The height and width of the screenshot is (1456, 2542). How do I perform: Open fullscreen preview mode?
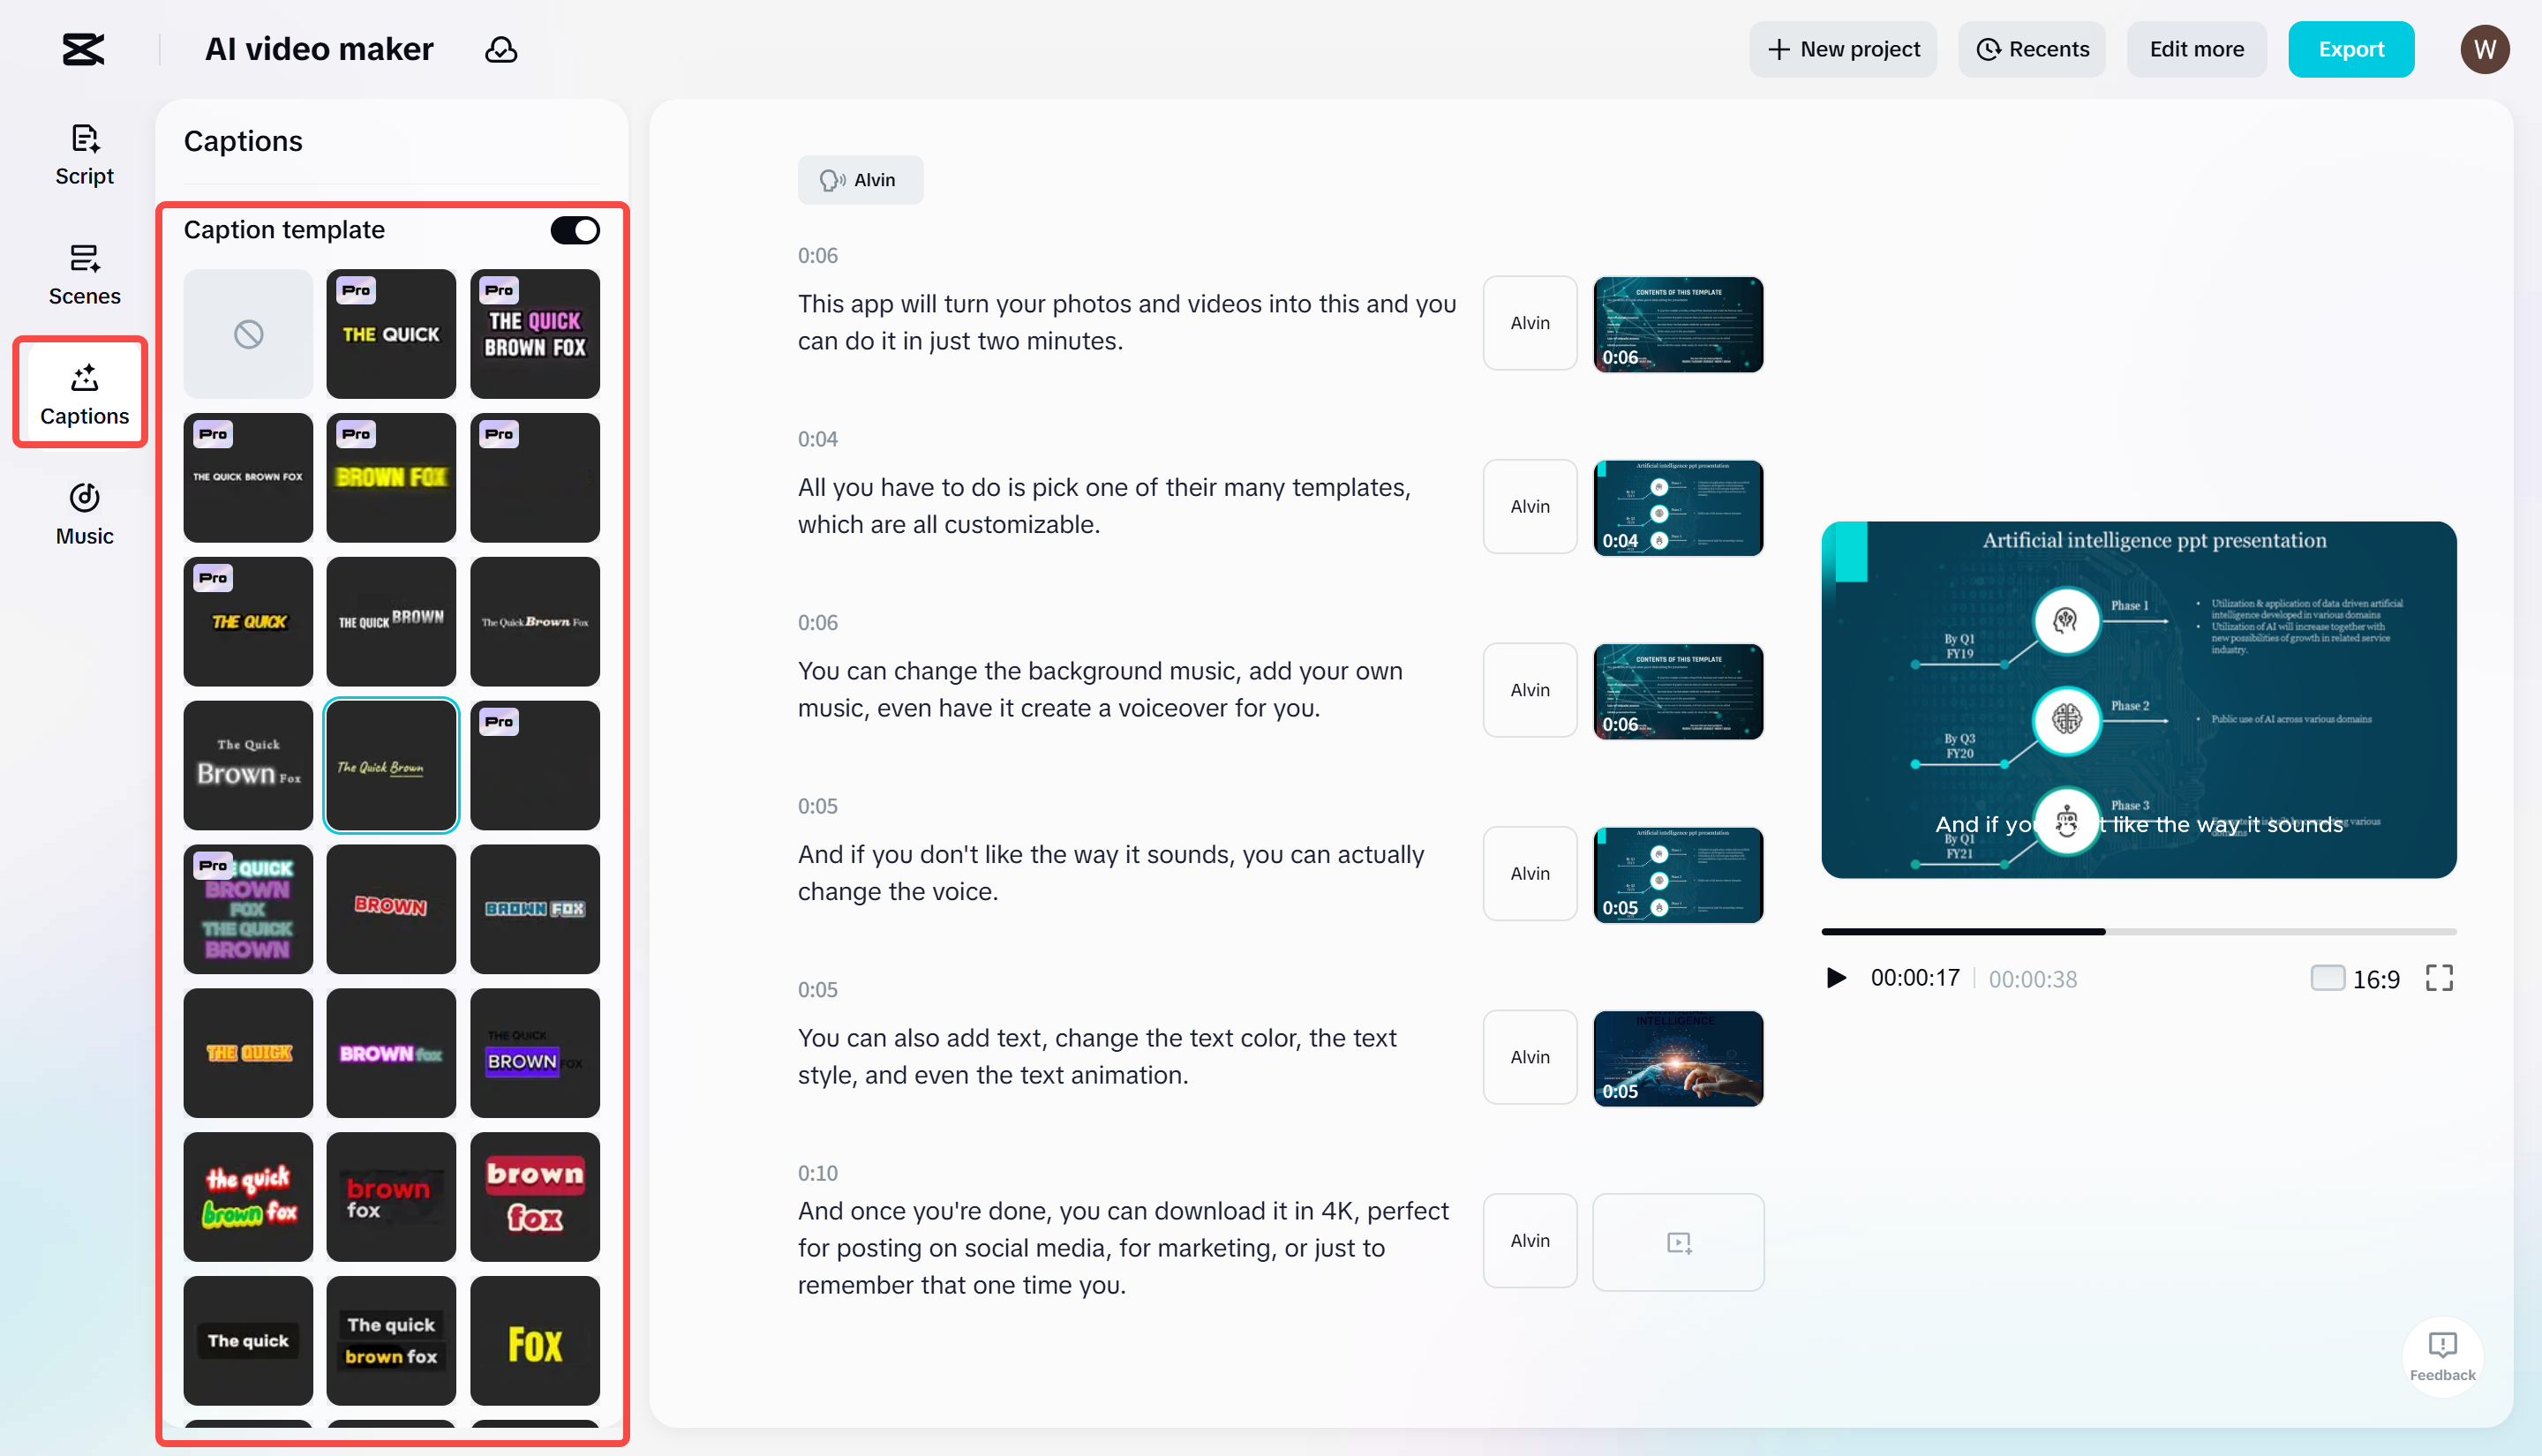pos(2440,978)
